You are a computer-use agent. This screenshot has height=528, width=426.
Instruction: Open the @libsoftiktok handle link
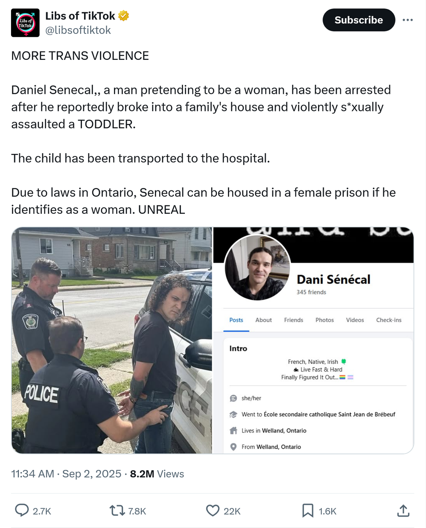click(78, 30)
